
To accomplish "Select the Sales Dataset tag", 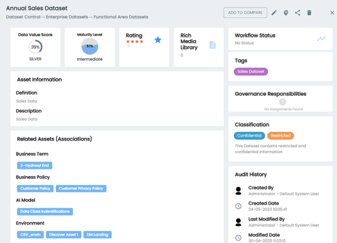I will coord(251,71).
